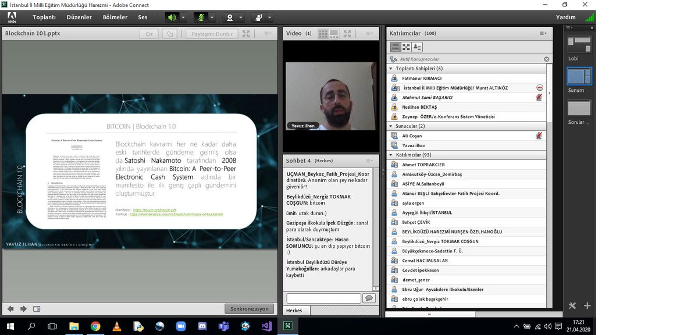Switch video pod to grid layout
The height and width of the screenshot is (335, 698).
coord(323,34)
